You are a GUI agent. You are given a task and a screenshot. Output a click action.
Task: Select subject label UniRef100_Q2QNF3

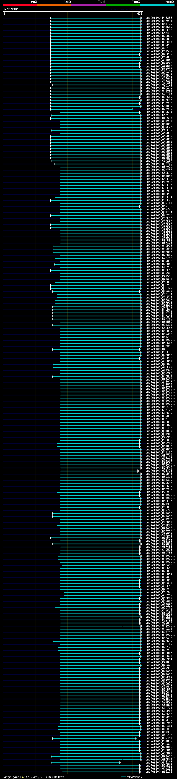pyautogui.click(x=158, y=39)
